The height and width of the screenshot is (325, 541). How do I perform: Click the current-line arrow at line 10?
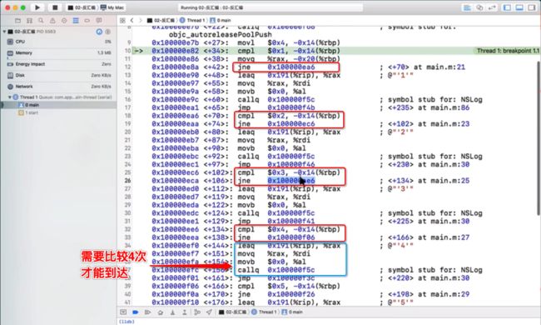point(138,51)
